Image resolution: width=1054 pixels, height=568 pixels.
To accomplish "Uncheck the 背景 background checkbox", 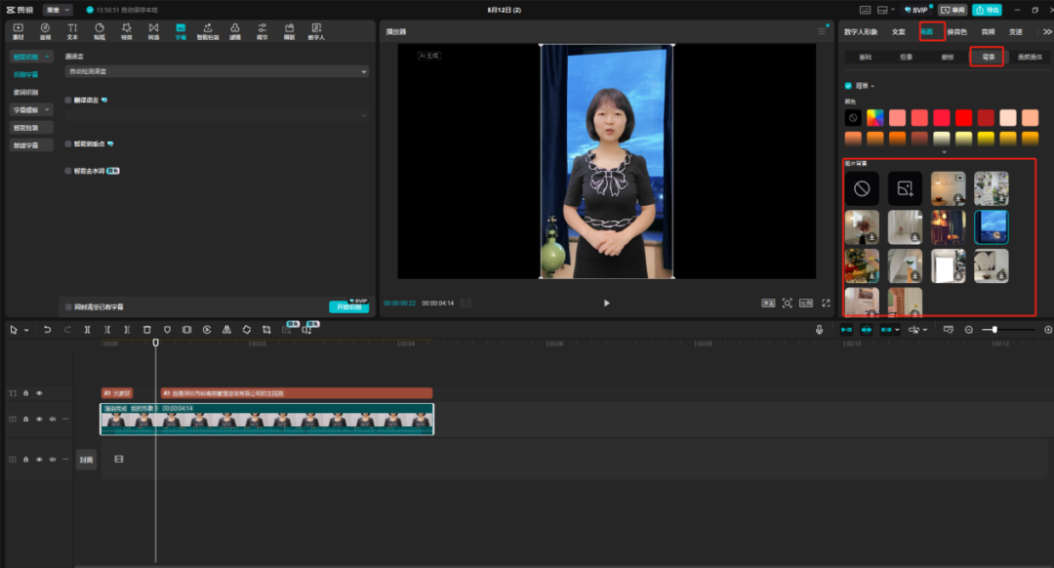I will [x=848, y=86].
